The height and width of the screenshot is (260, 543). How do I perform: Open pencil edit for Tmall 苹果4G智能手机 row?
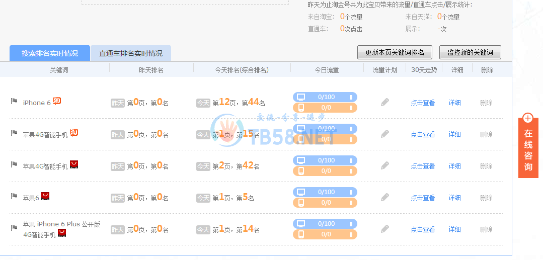(385, 165)
